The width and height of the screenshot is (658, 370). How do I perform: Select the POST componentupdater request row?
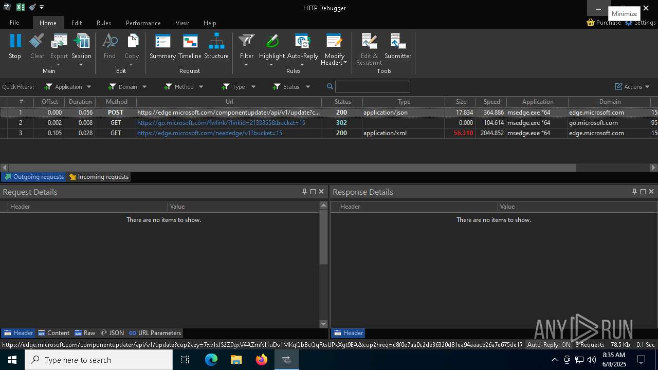329,113
